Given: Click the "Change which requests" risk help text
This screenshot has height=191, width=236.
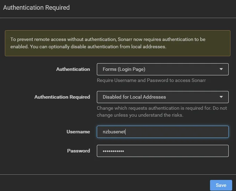Looking at the screenshot, I should 162,111.
